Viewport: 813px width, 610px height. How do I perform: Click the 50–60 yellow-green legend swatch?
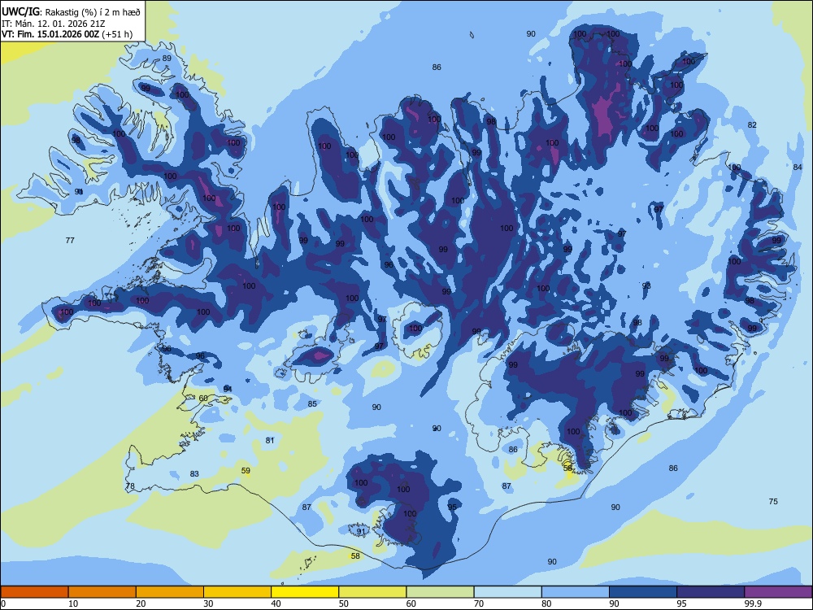pyautogui.click(x=372, y=592)
